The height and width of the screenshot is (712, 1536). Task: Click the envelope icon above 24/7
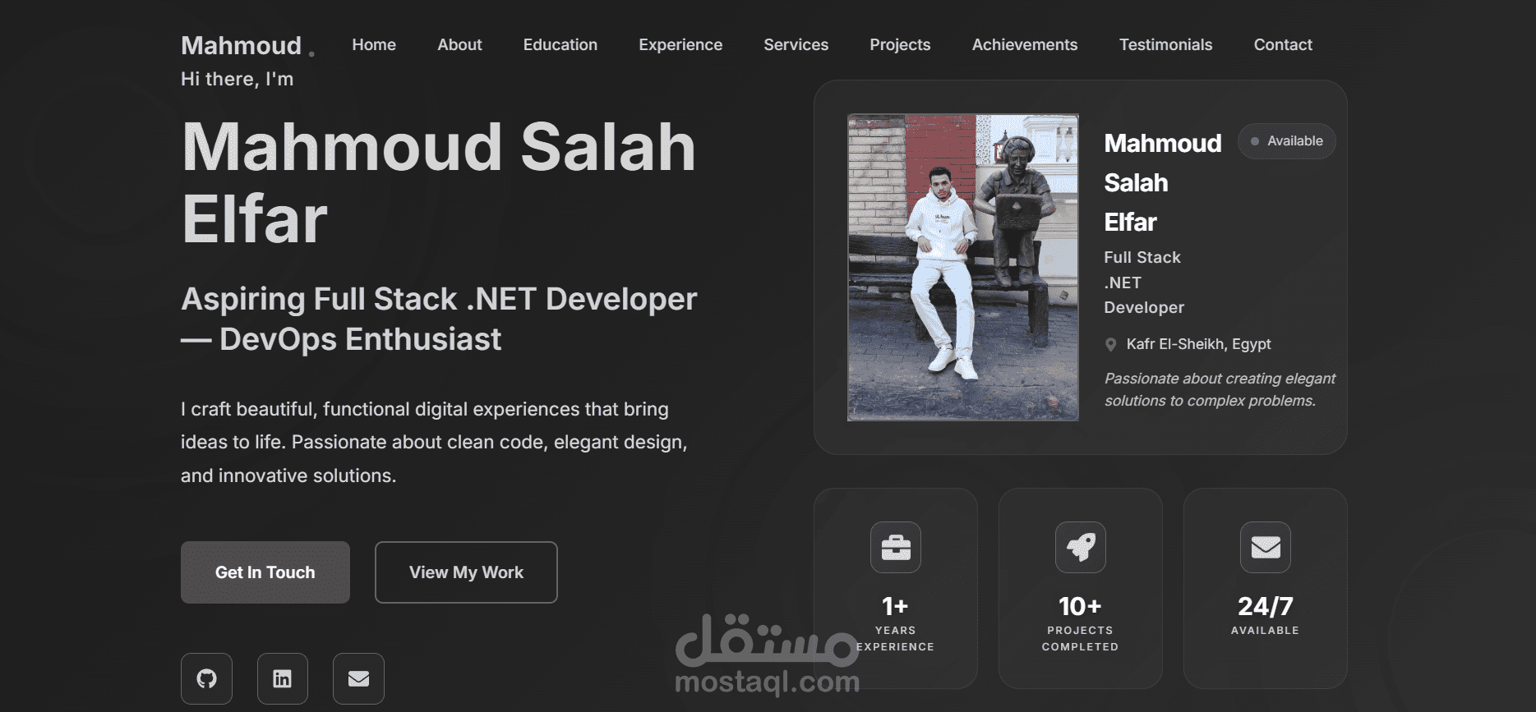click(x=1266, y=547)
